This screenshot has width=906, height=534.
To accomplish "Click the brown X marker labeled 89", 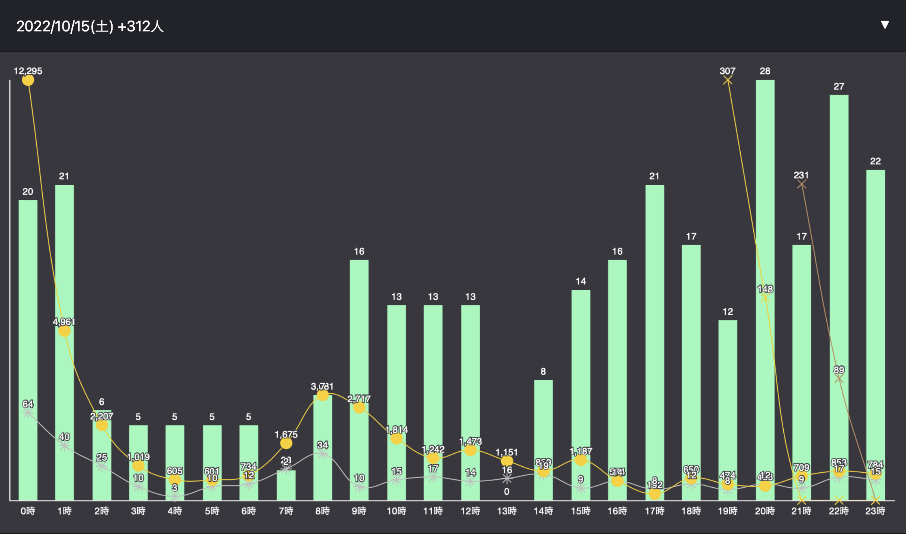I will tap(839, 379).
